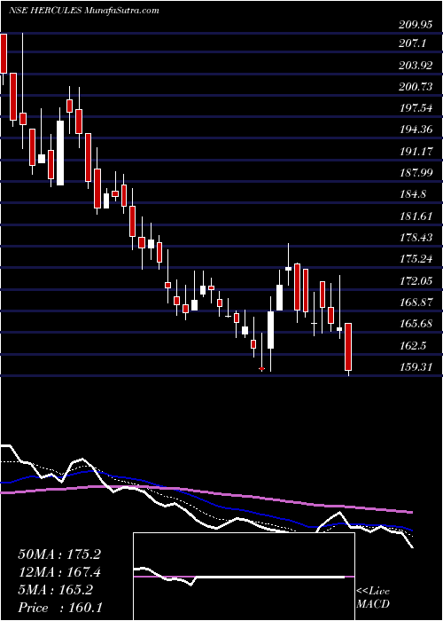Screen dimensions: 443x621
Task: Pick the 175.24 axis value
Action: pyautogui.click(x=416, y=259)
